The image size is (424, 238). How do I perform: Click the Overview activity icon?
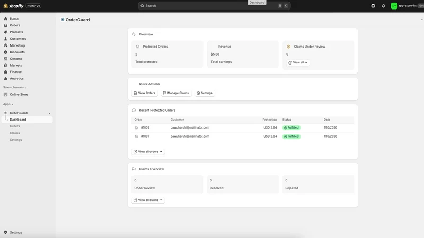(134, 34)
